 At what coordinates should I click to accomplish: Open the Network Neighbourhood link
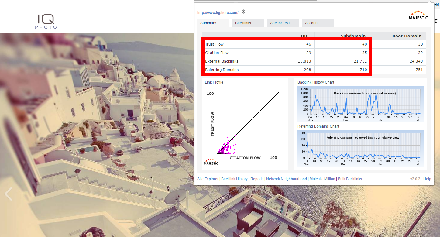(x=287, y=179)
